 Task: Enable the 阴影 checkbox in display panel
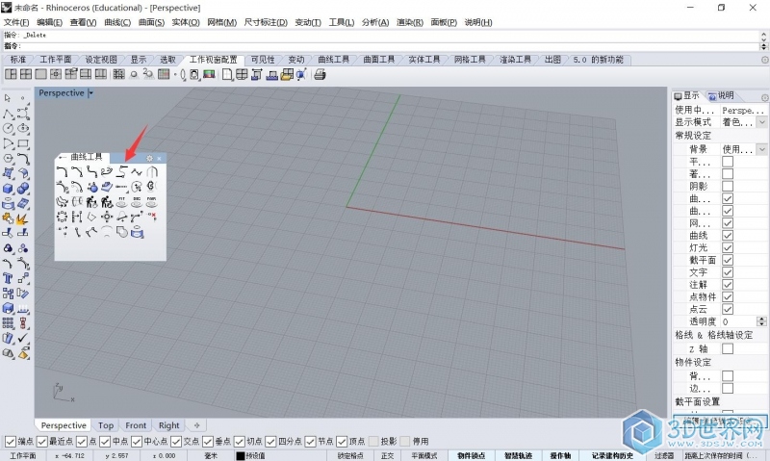coord(728,186)
